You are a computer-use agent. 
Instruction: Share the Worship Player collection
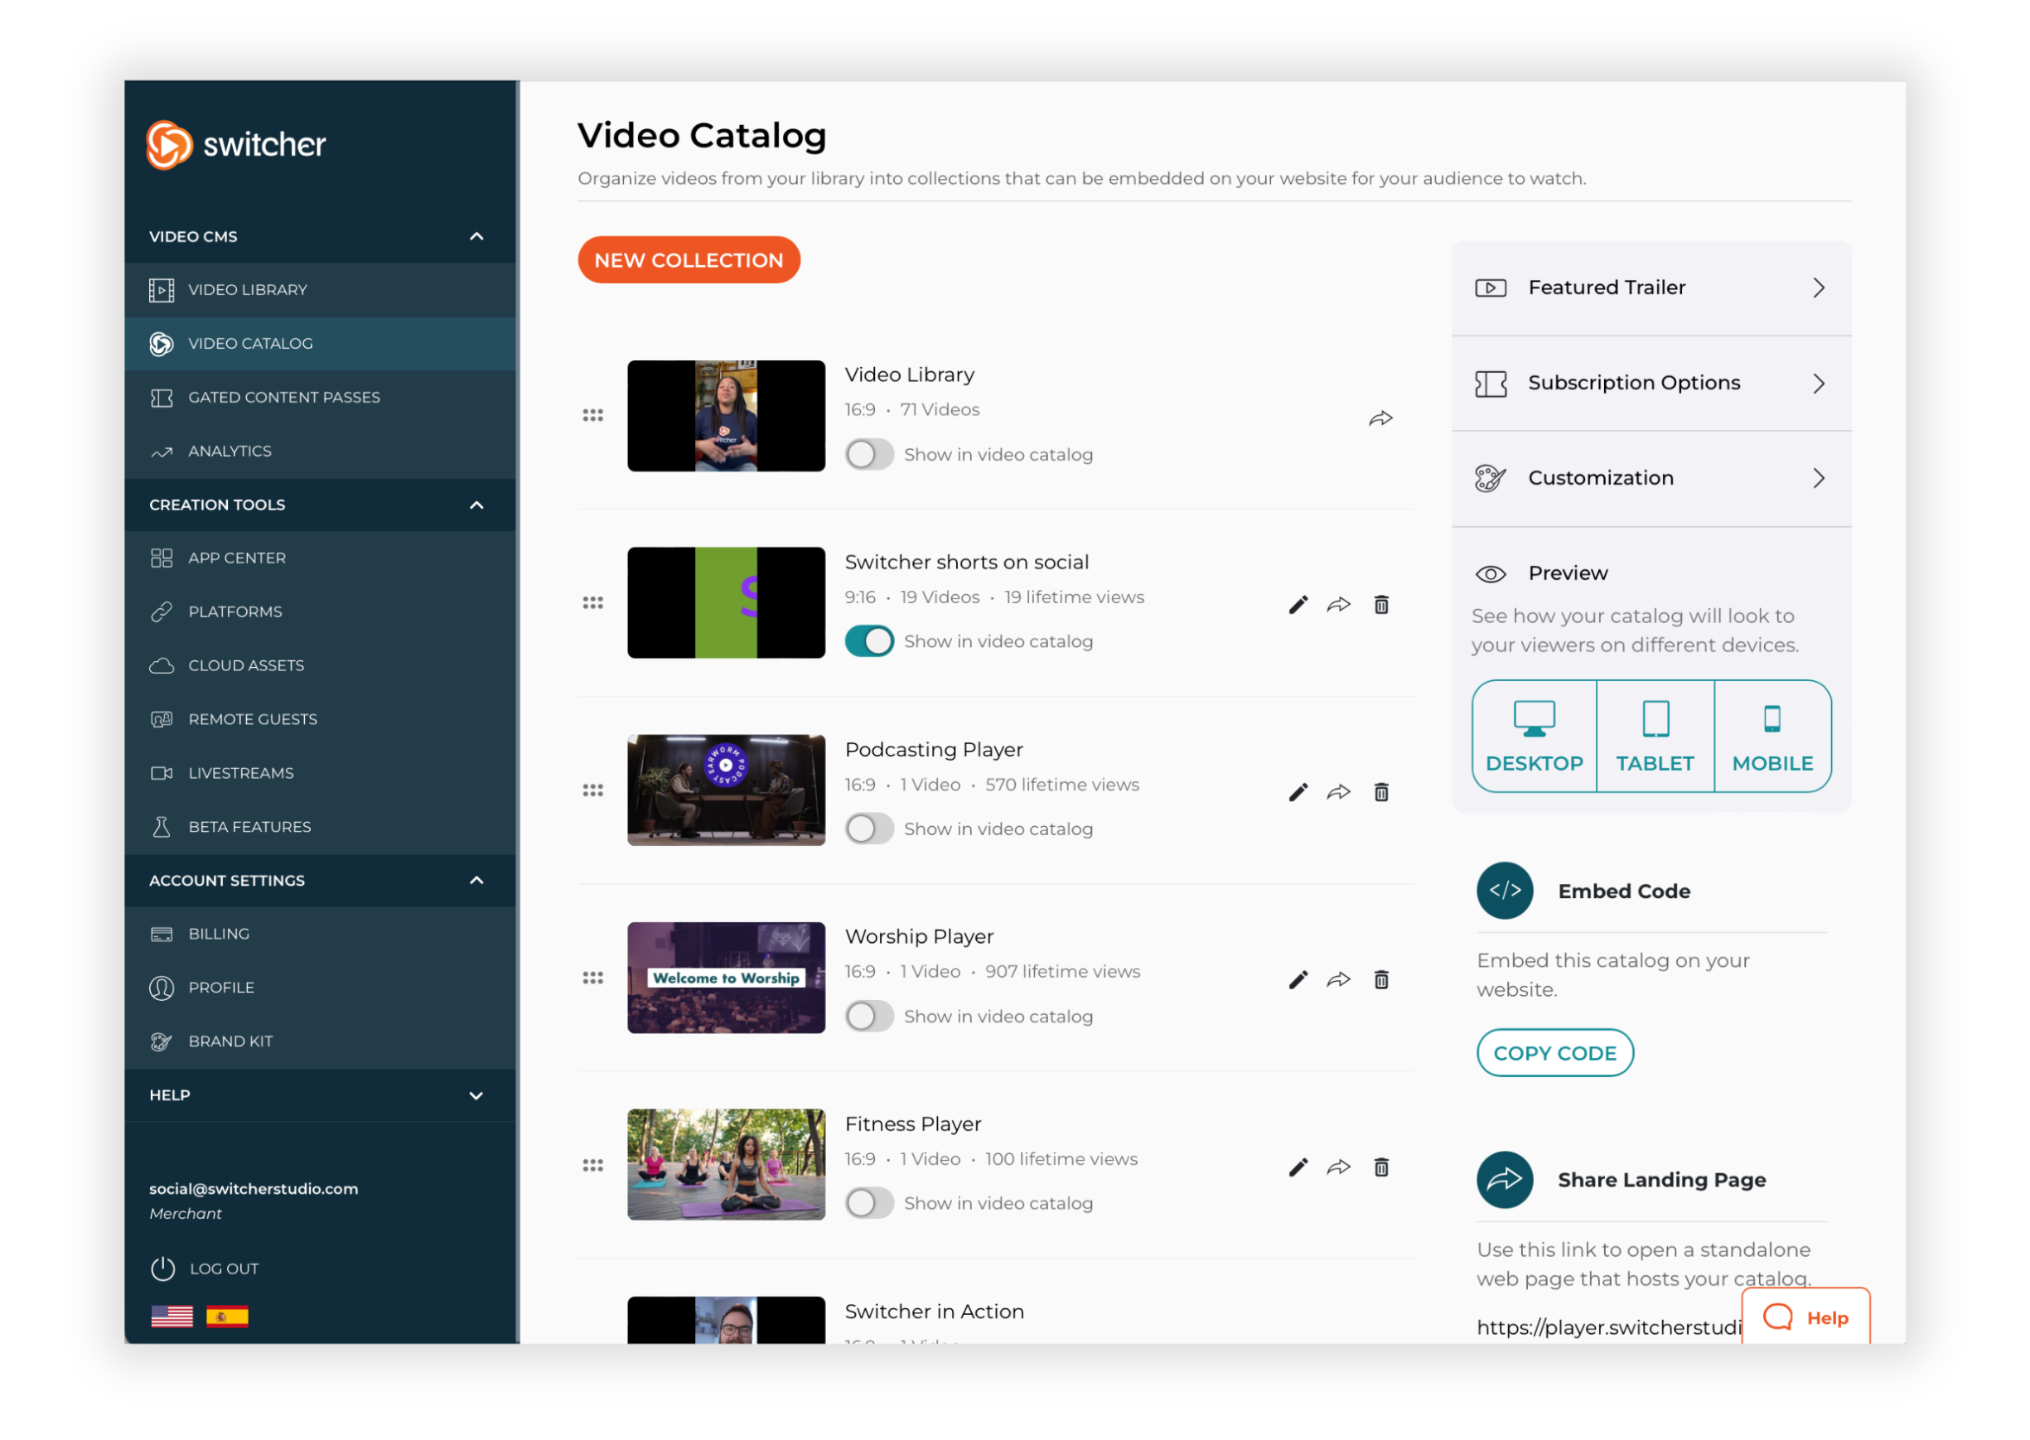tap(1339, 980)
